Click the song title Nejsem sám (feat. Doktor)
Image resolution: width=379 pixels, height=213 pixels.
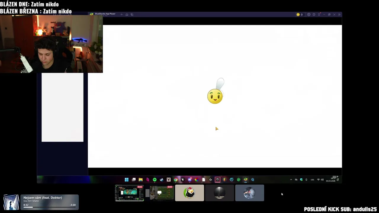click(x=43, y=198)
